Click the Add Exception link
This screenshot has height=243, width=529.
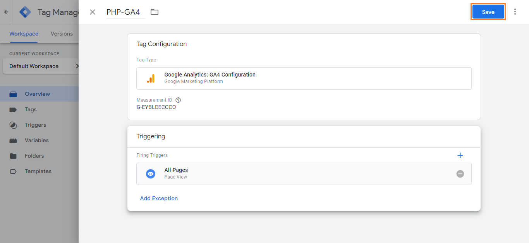(159, 198)
